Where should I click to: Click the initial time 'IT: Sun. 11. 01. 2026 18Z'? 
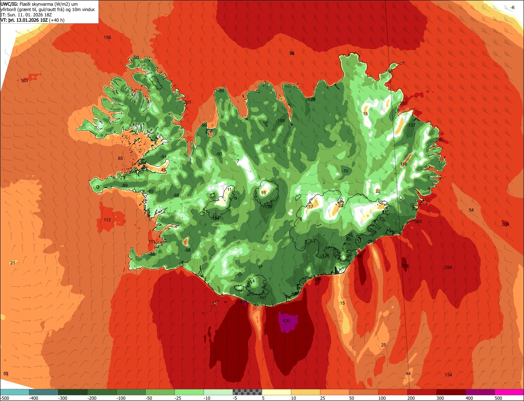pos(27,14)
